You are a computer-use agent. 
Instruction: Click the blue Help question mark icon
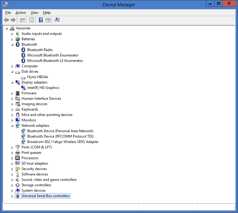41,20
